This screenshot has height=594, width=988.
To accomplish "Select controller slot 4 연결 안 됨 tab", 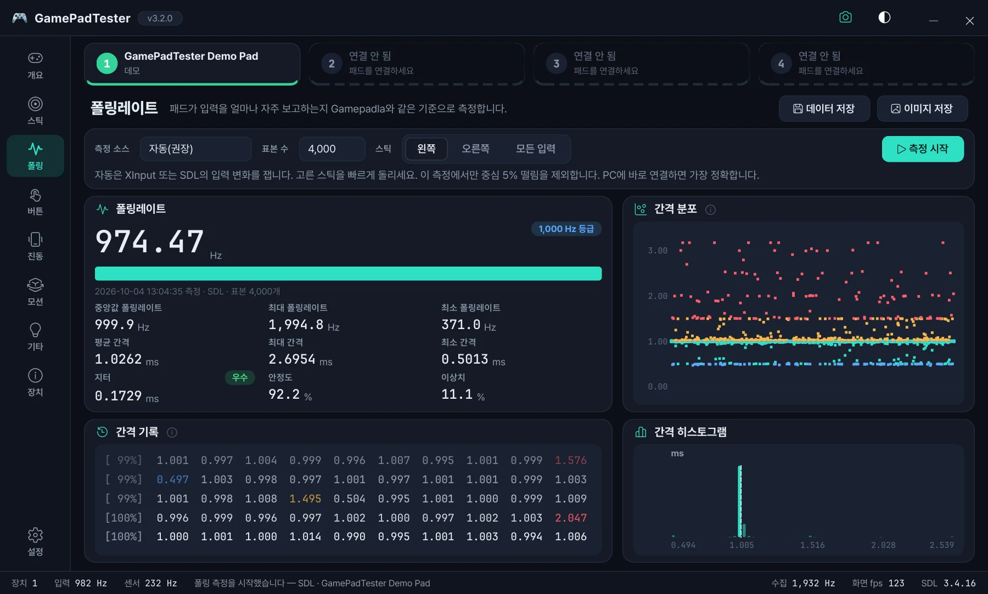I will (866, 64).
